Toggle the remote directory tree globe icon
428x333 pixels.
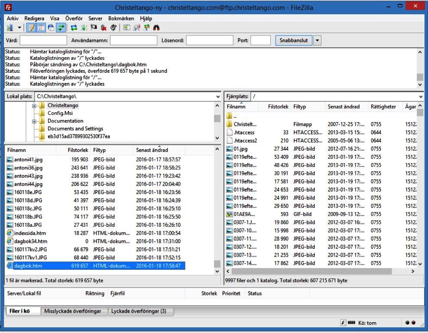tap(51, 28)
